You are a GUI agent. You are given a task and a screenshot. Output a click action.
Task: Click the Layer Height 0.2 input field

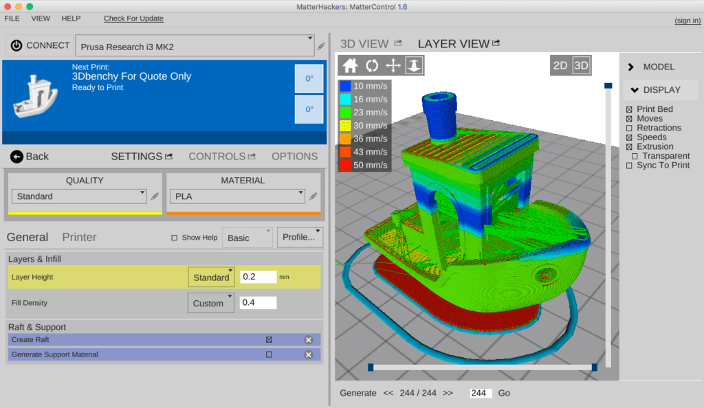(x=258, y=277)
